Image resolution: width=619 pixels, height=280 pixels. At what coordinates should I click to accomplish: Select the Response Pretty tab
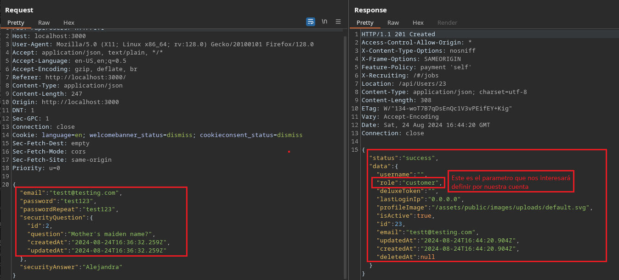tap(365, 22)
